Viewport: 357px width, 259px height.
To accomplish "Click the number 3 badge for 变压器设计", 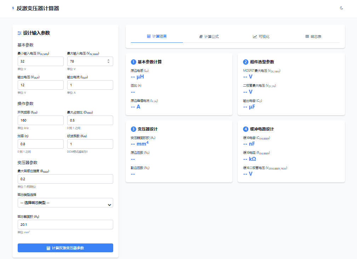I will point(133,129).
